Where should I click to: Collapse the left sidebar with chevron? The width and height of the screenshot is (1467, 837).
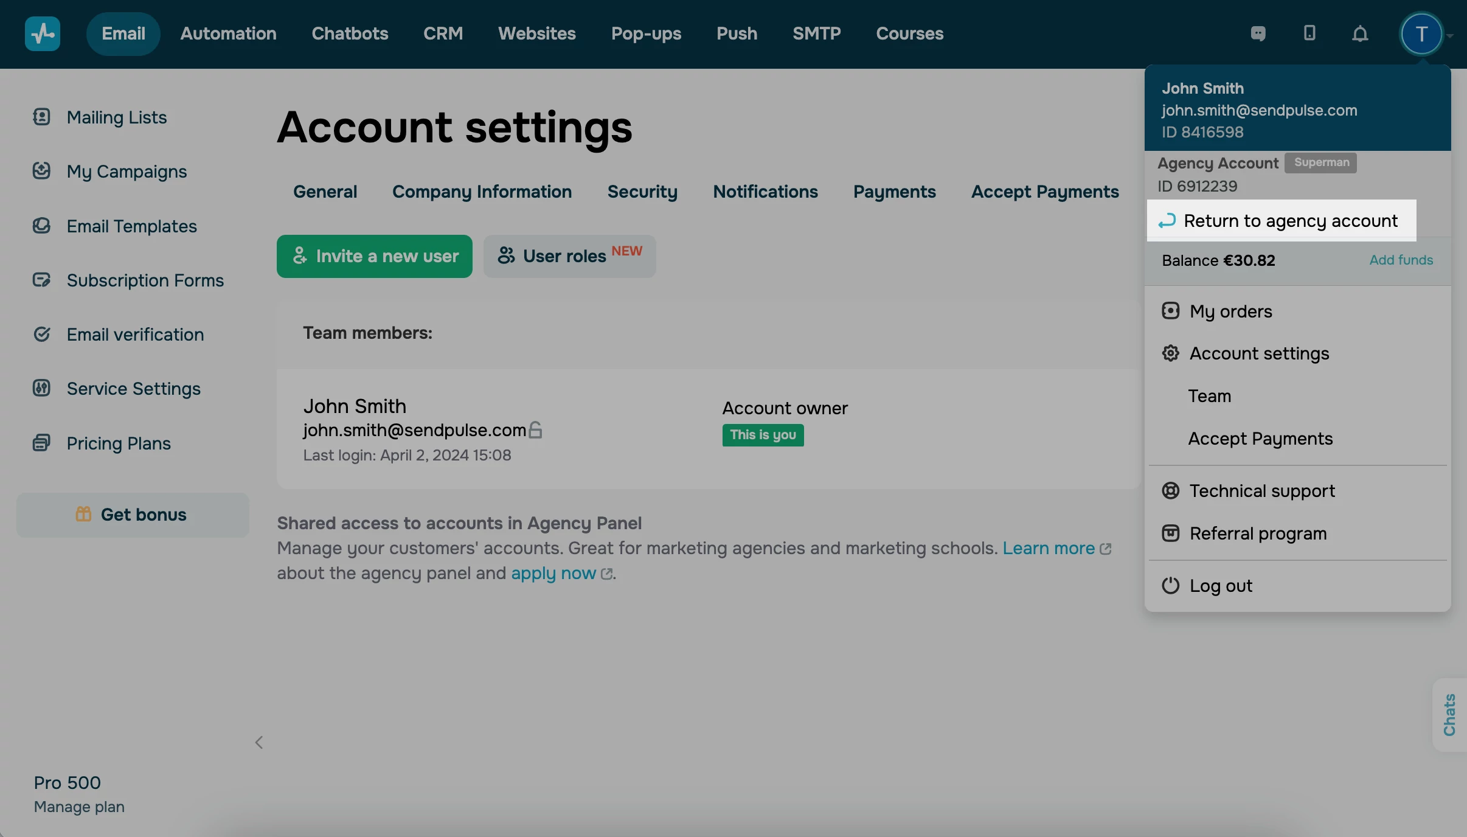pyautogui.click(x=259, y=742)
